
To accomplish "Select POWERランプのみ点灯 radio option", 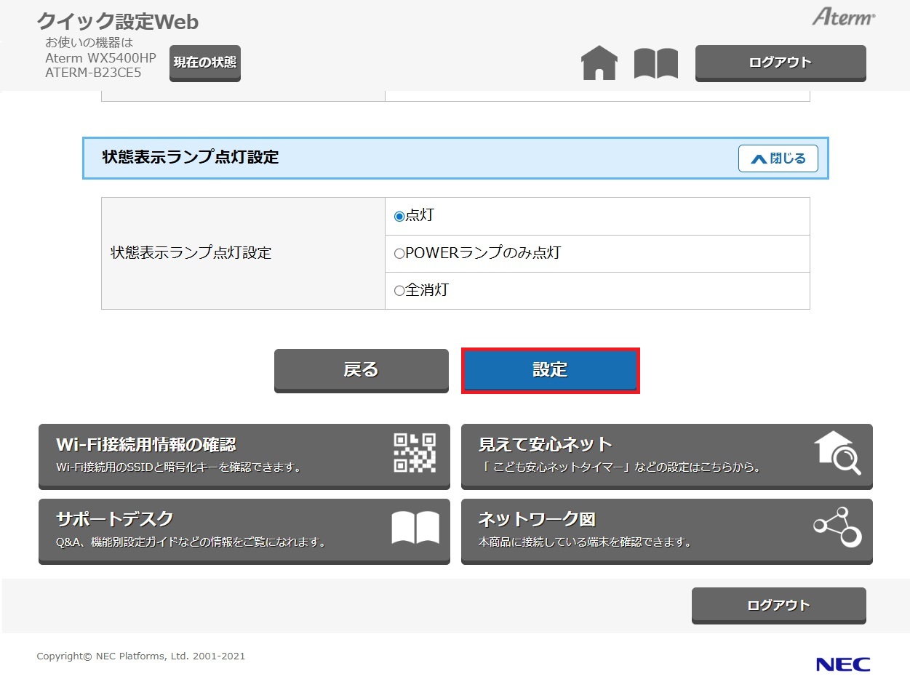I will (399, 254).
